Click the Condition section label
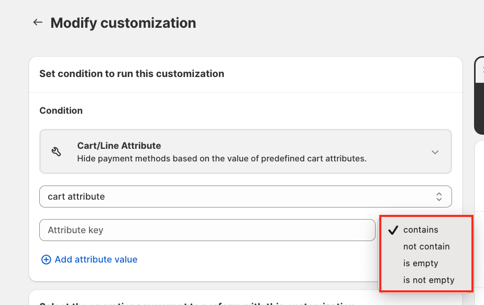The width and height of the screenshot is (484, 305). pyautogui.click(x=61, y=111)
